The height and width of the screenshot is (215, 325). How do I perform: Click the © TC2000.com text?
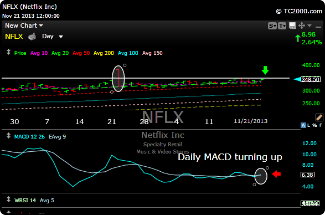pyautogui.click(x=299, y=11)
